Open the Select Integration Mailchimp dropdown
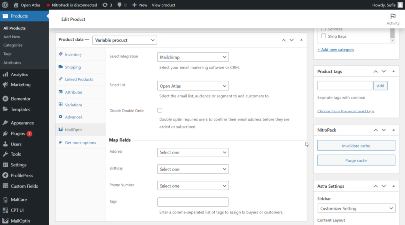 point(193,57)
